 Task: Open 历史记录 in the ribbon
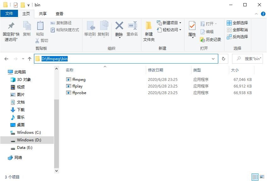pyautogui.click(x=210, y=40)
